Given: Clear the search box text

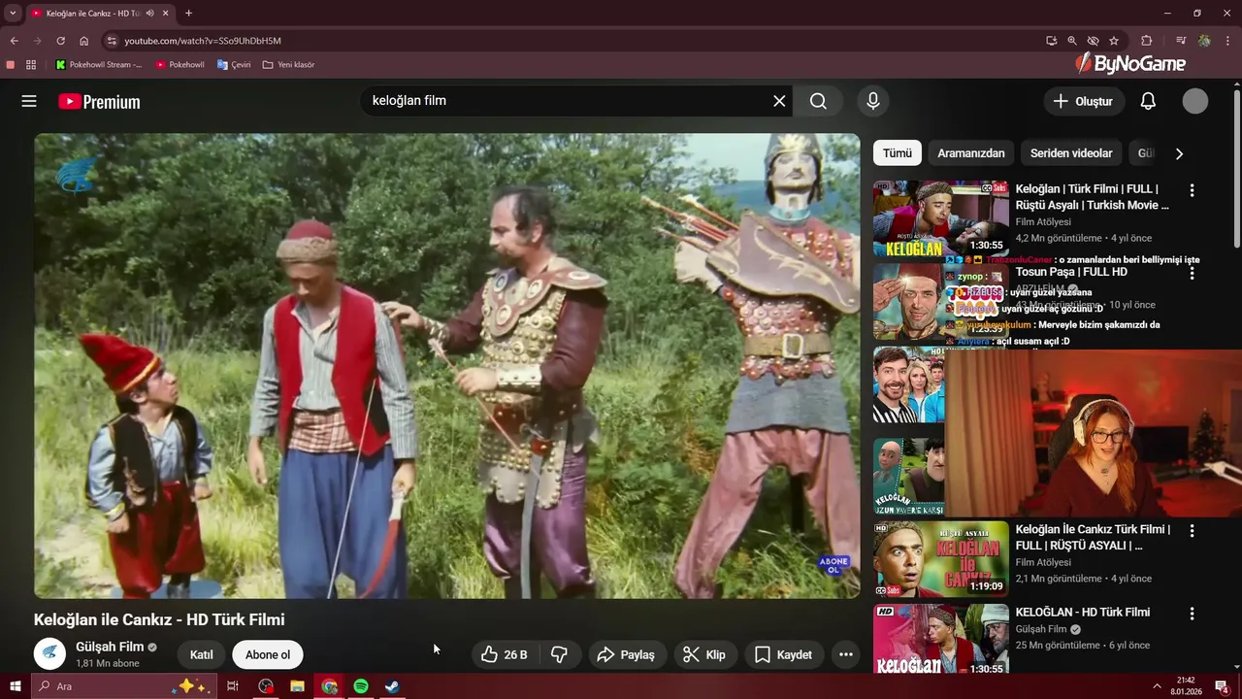Looking at the screenshot, I should point(779,101).
